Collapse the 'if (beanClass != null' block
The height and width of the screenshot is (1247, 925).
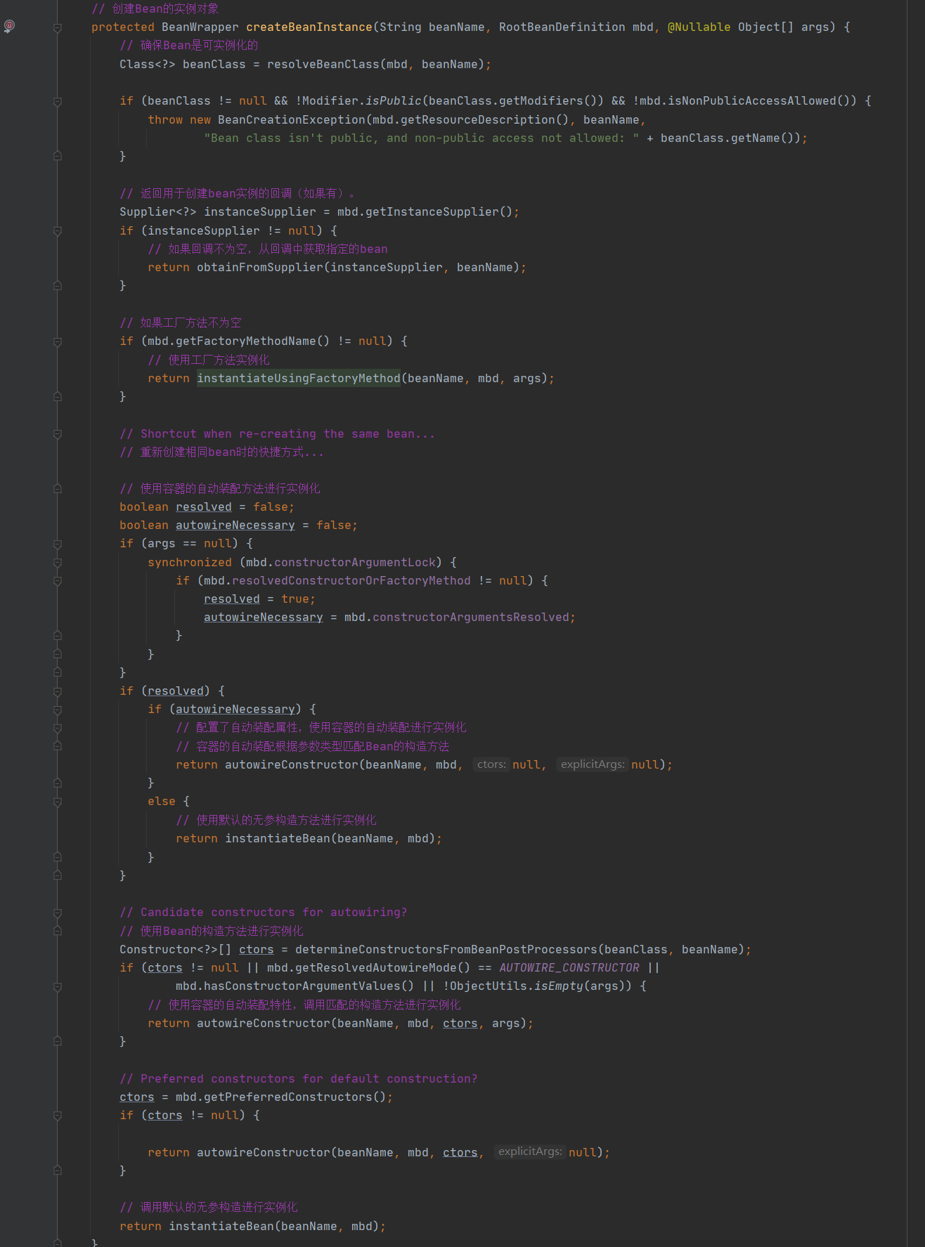[x=58, y=102]
